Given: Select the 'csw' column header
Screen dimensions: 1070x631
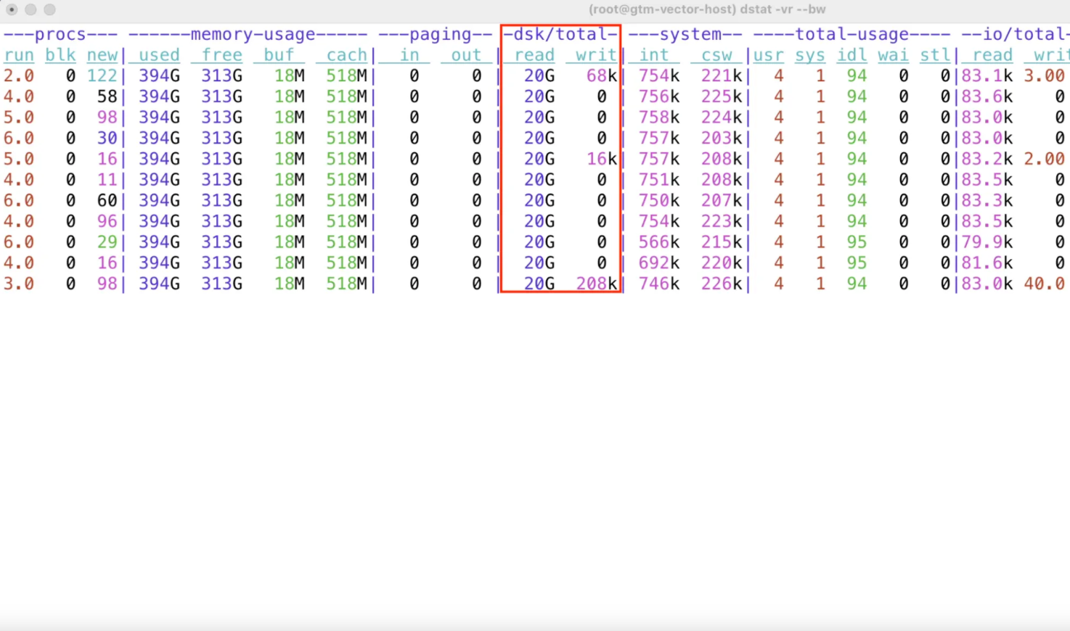Looking at the screenshot, I should 716,55.
